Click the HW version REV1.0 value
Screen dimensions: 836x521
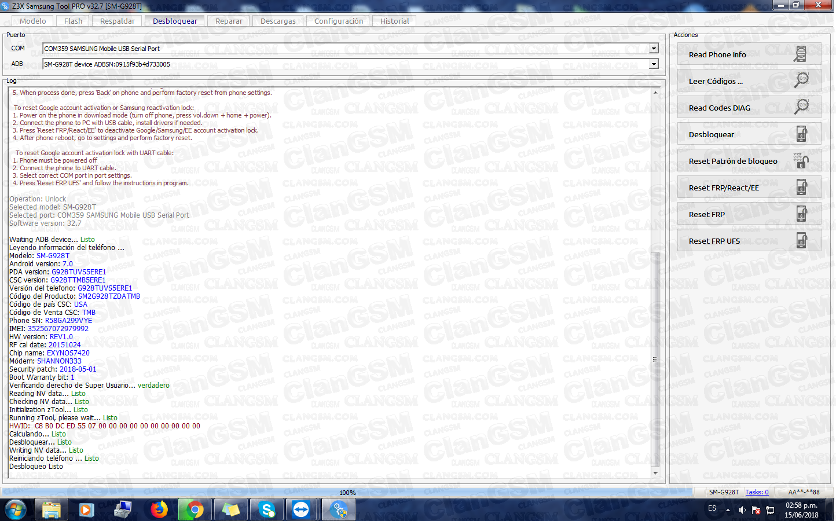pos(61,336)
